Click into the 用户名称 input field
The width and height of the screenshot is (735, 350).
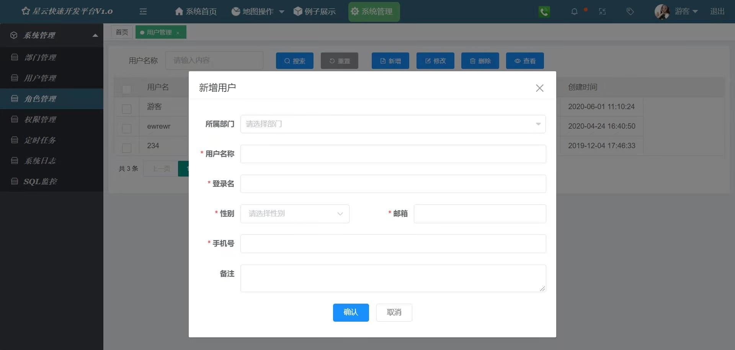click(x=393, y=154)
